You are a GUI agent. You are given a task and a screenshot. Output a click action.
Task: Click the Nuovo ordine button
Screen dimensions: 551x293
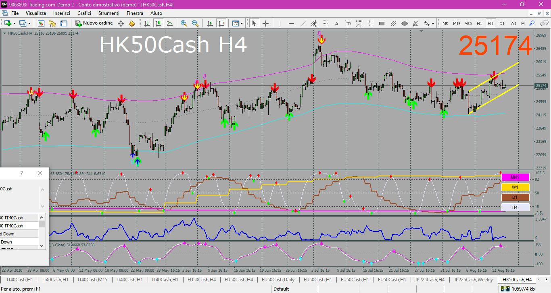click(94, 23)
